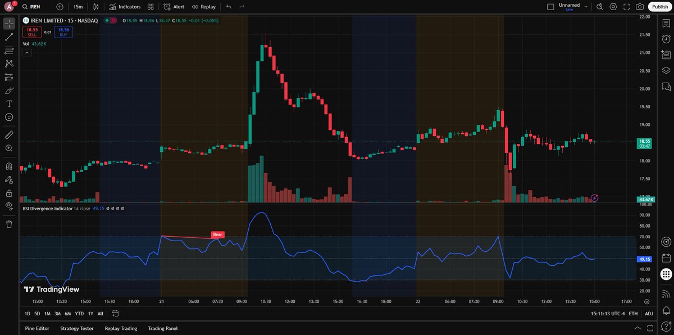The image size is (674, 335).
Task: Expand the bottom panel with up chevron
Action: click(636, 328)
